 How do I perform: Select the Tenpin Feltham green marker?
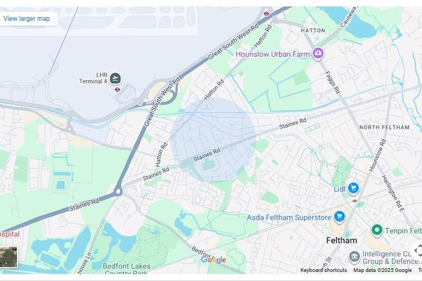[377, 231]
